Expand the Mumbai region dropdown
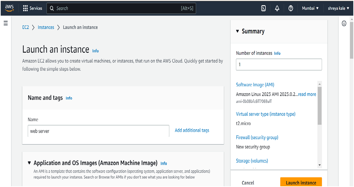 (310, 8)
